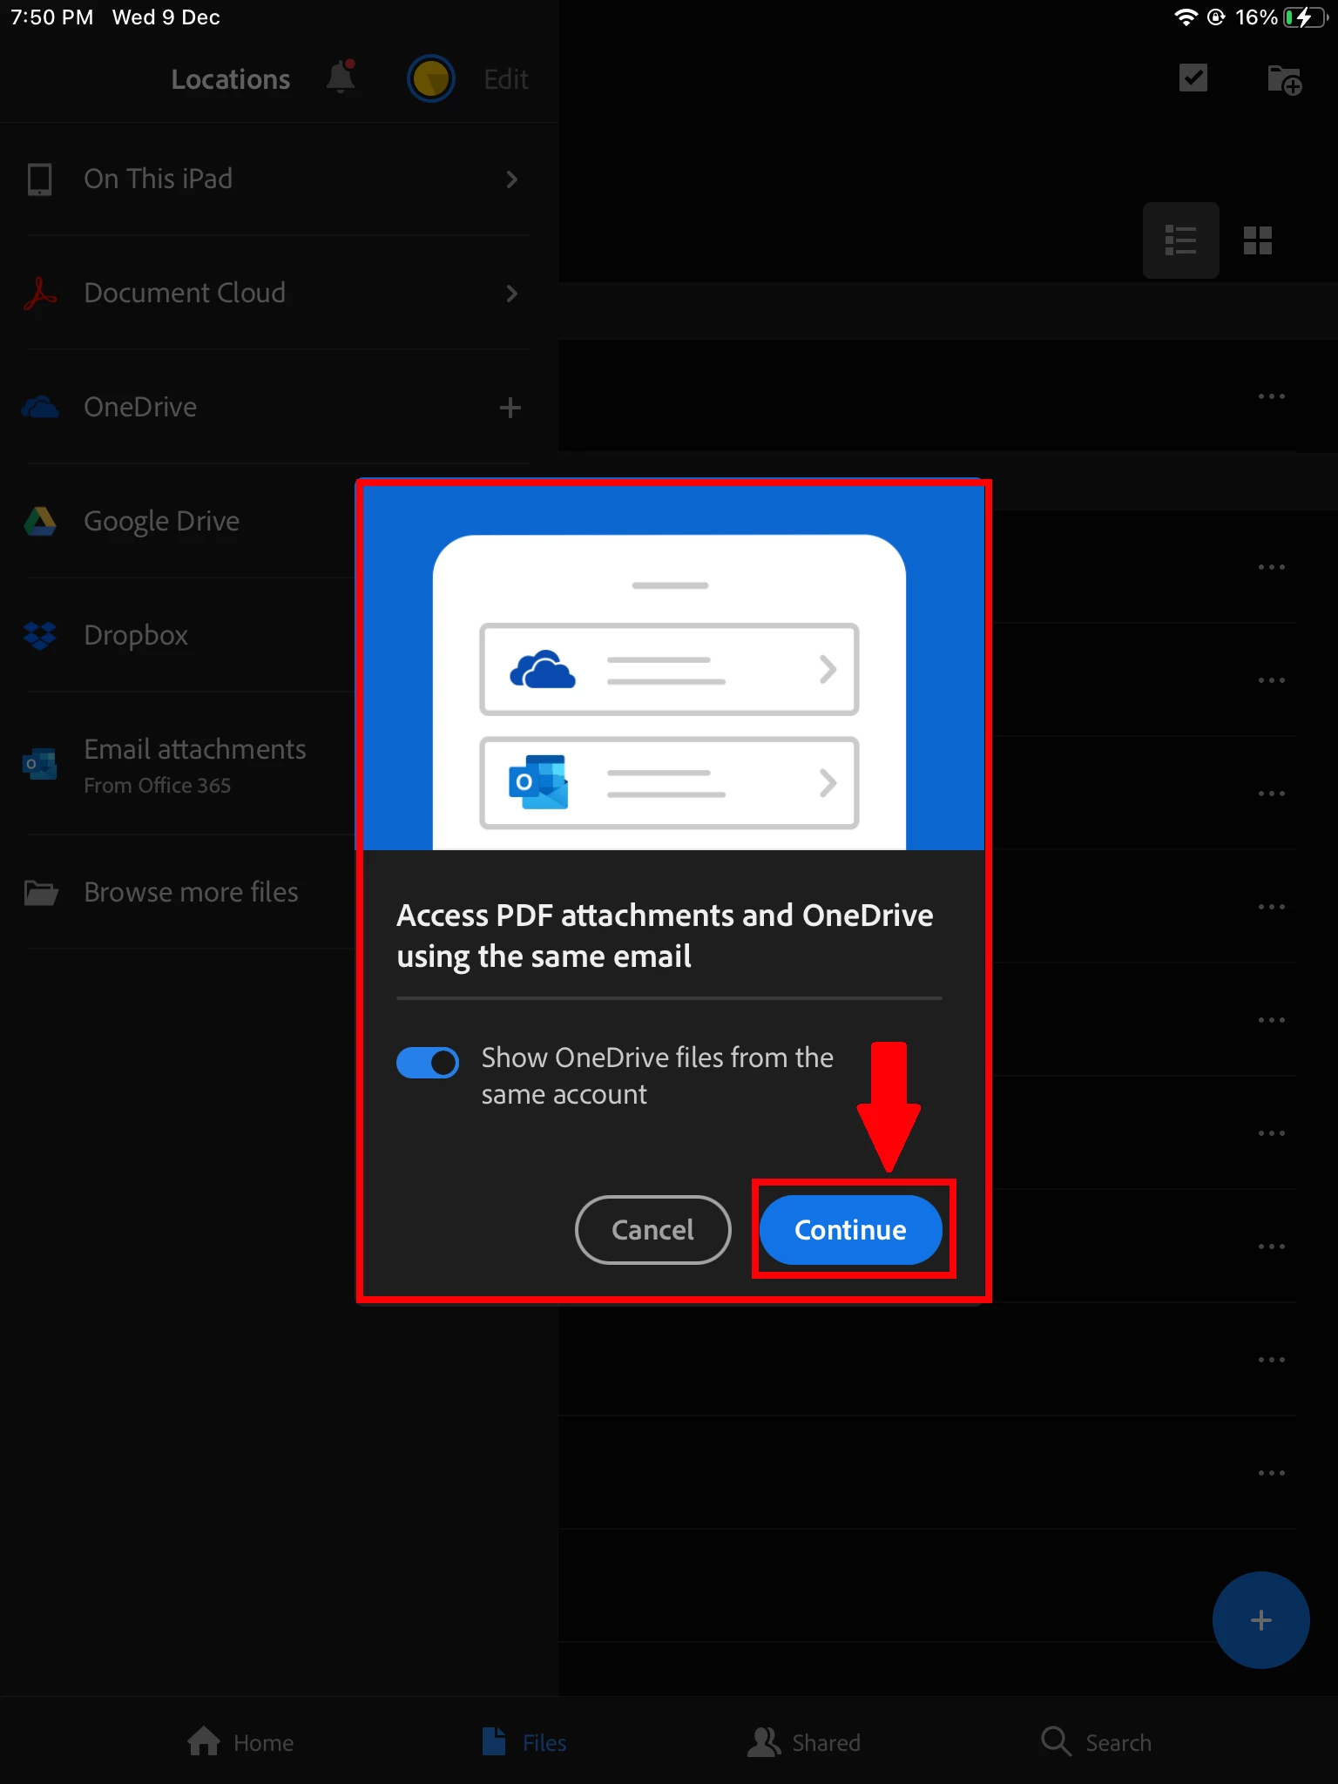The image size is (1338, 1784).
Task: Click the Google Drive triangle icon
Action: pos(40,521)
